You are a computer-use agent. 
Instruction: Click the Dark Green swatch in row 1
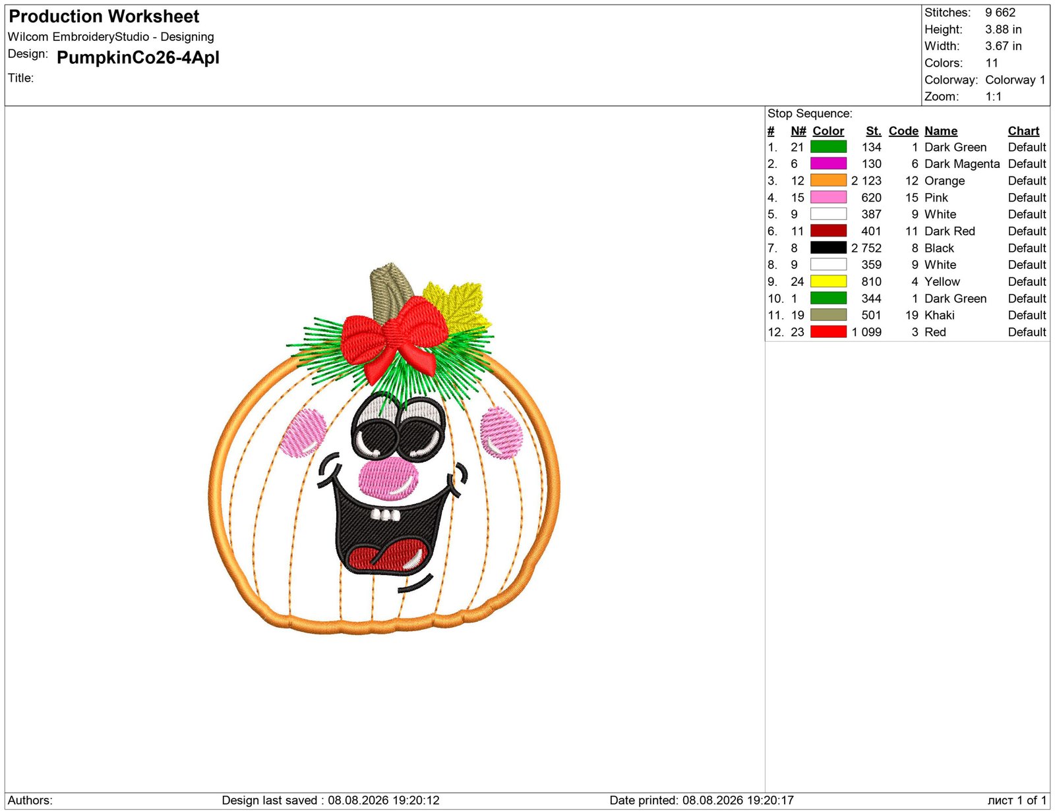pyautogui.click(x=828, y=147)
